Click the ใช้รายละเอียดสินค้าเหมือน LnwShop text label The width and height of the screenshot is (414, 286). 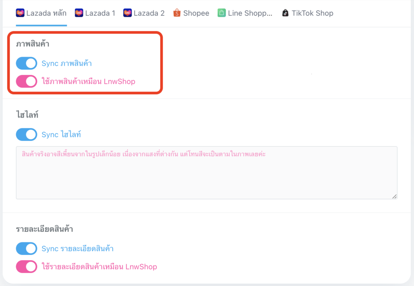click(99, 267)
